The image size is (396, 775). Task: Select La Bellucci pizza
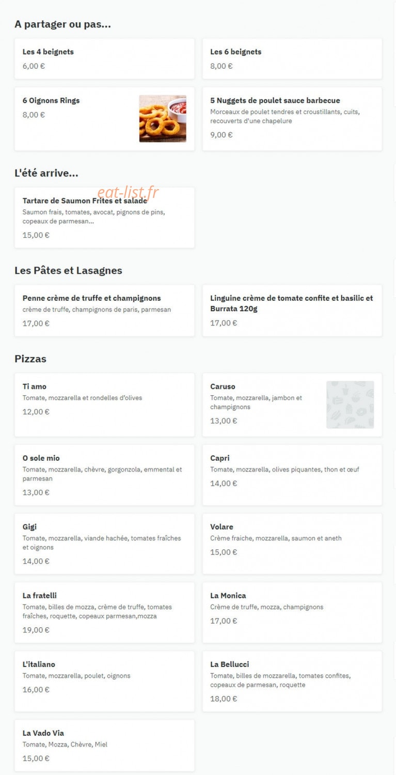[292, 681]
